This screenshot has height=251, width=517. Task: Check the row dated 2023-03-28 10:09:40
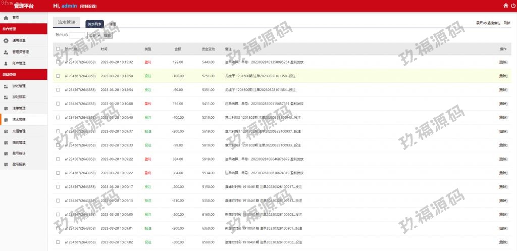point(58,117)
